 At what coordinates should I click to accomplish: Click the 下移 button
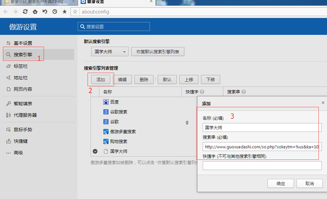(x=211, y=80)
